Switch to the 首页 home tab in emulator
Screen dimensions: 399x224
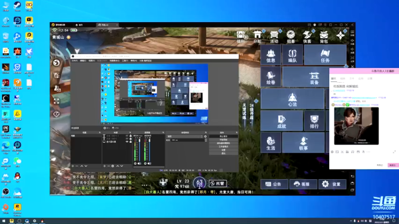tap(79, 25)
